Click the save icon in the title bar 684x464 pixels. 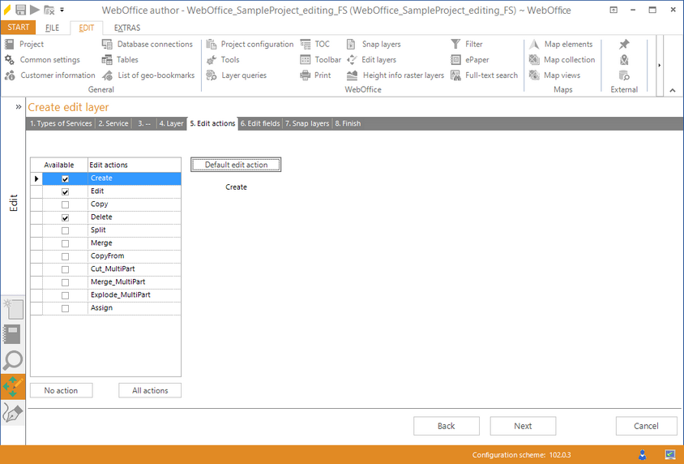click(x=20, y=10)
